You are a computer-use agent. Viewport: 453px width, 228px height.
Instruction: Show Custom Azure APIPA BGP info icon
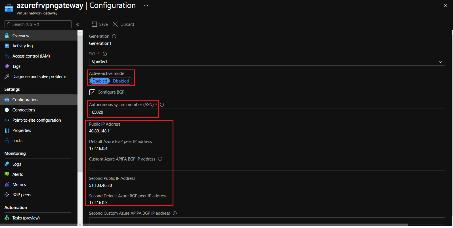[x=160, y=159]
